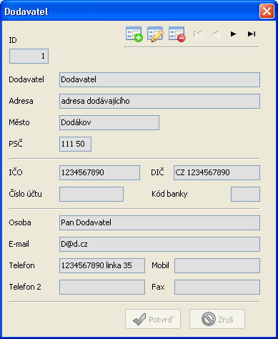278x339 pixels.
Task: Delete the current supplier record
Action: click(177, 34)
